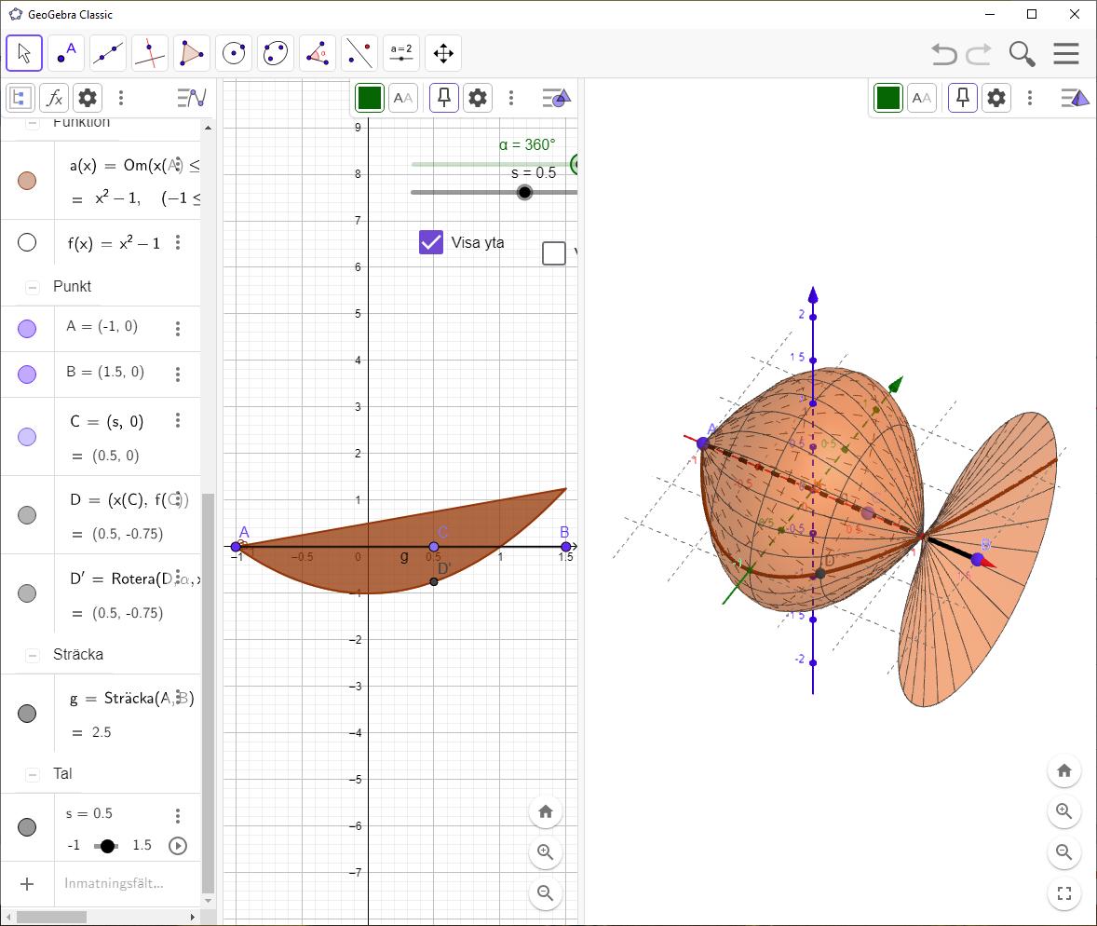
Task: Choose the Perpendicular Line tool
Action: click(150, 53)
